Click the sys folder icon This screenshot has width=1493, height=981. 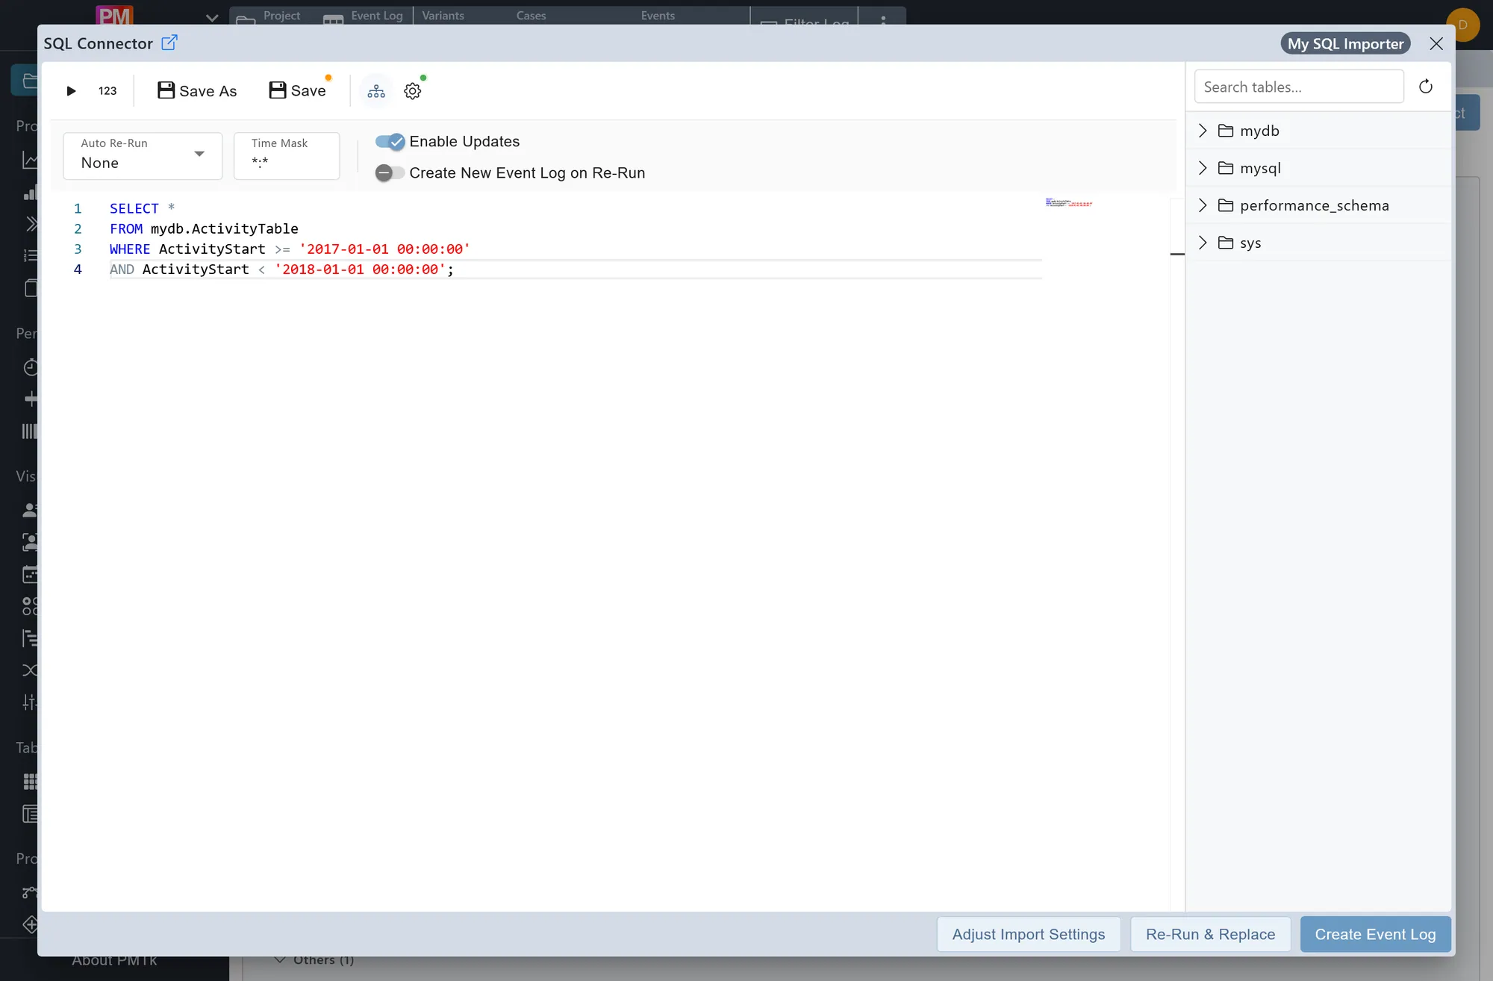coord(1226,243)
